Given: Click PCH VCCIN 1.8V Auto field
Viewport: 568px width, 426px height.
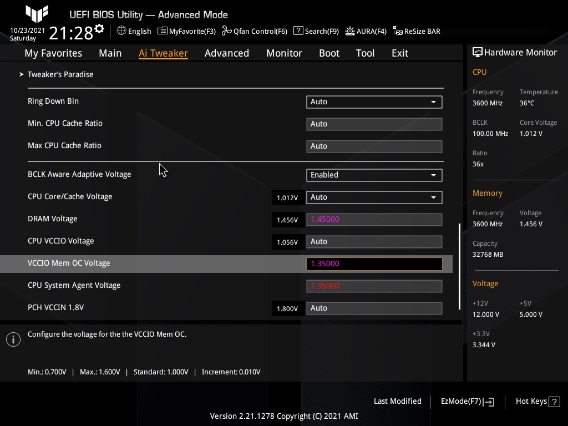Looking at the screenshot, I should point(374,308).
